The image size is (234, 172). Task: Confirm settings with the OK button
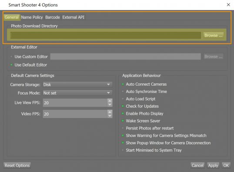point(226,165)
